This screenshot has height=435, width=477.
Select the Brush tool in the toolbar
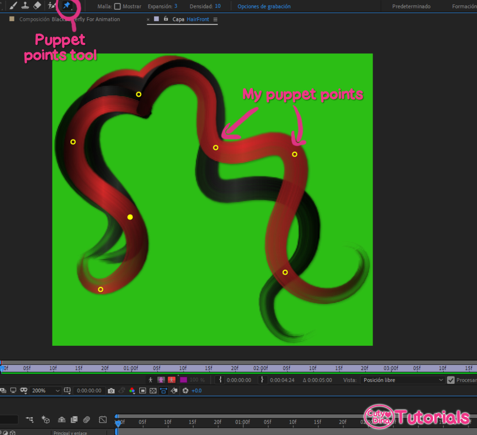13,6
